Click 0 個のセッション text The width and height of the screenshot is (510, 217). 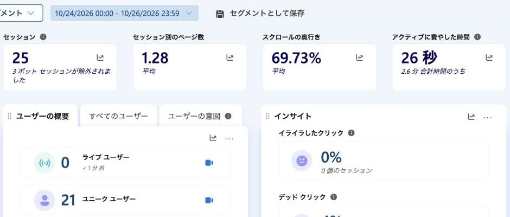coord(346,170)
